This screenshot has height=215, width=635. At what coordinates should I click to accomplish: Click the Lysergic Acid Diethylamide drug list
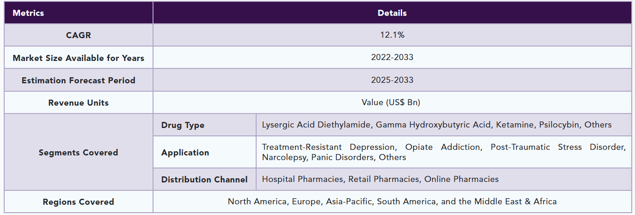437,125
